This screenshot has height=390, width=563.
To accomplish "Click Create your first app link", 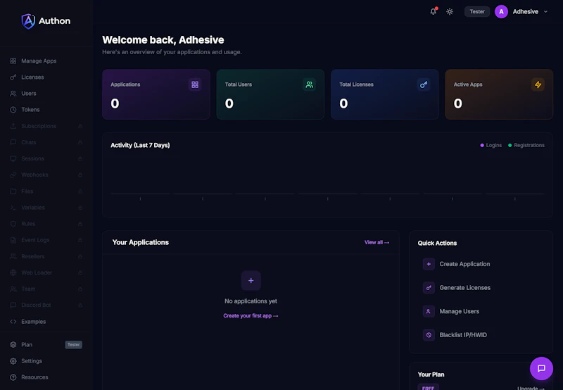I will 251,315.
